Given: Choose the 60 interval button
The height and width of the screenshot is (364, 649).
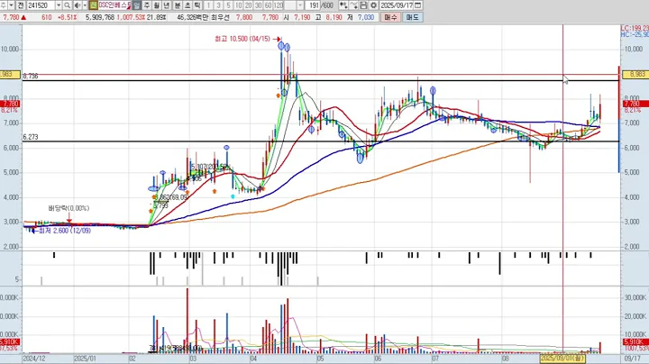Looking at the screenshot, I should (x=269, y=5).
